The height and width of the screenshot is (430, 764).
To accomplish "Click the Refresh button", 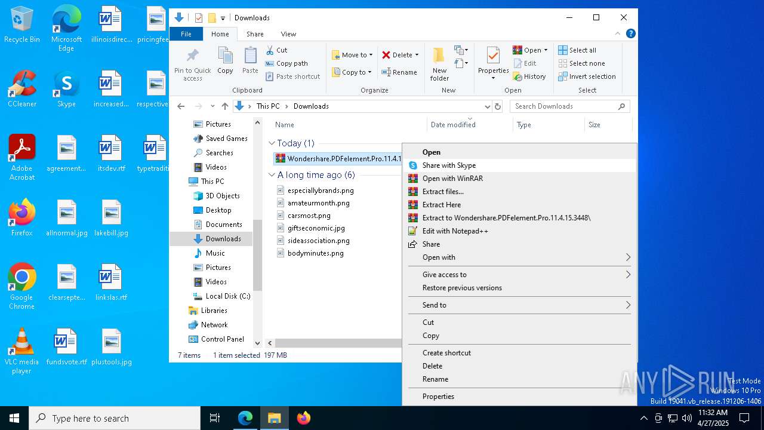I will [x=497, y=106].
